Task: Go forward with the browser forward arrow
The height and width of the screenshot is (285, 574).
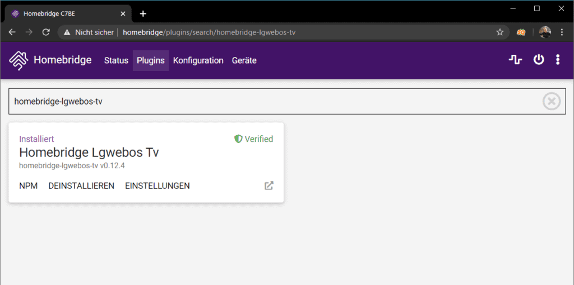Action: click(29, 32)
